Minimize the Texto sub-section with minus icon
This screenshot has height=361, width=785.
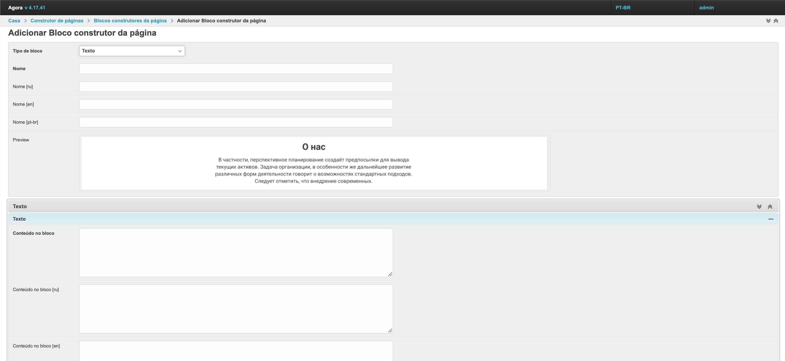771,219
